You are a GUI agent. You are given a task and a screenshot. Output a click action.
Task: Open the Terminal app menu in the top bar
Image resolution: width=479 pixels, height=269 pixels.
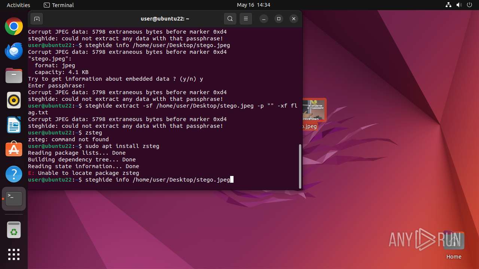pos(59,5)
